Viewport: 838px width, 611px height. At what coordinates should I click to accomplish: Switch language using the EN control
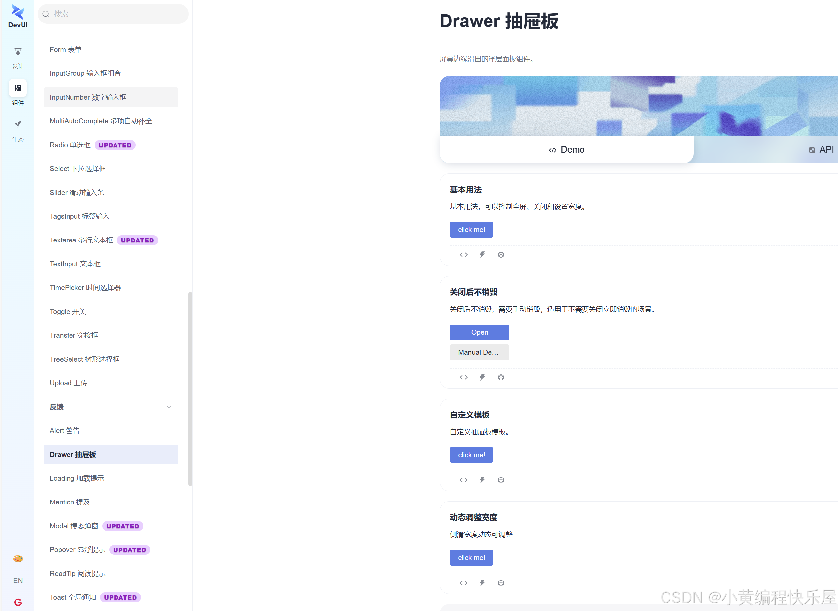[x=18, y=580]
